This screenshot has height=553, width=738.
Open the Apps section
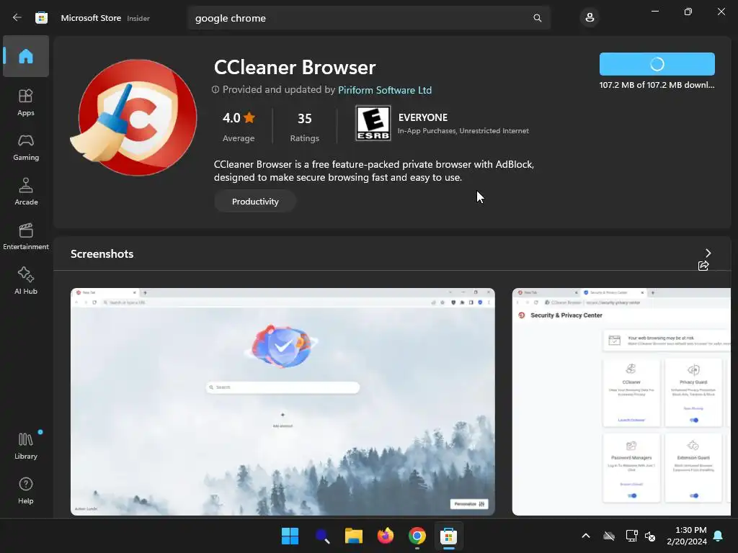pos(26,102)
